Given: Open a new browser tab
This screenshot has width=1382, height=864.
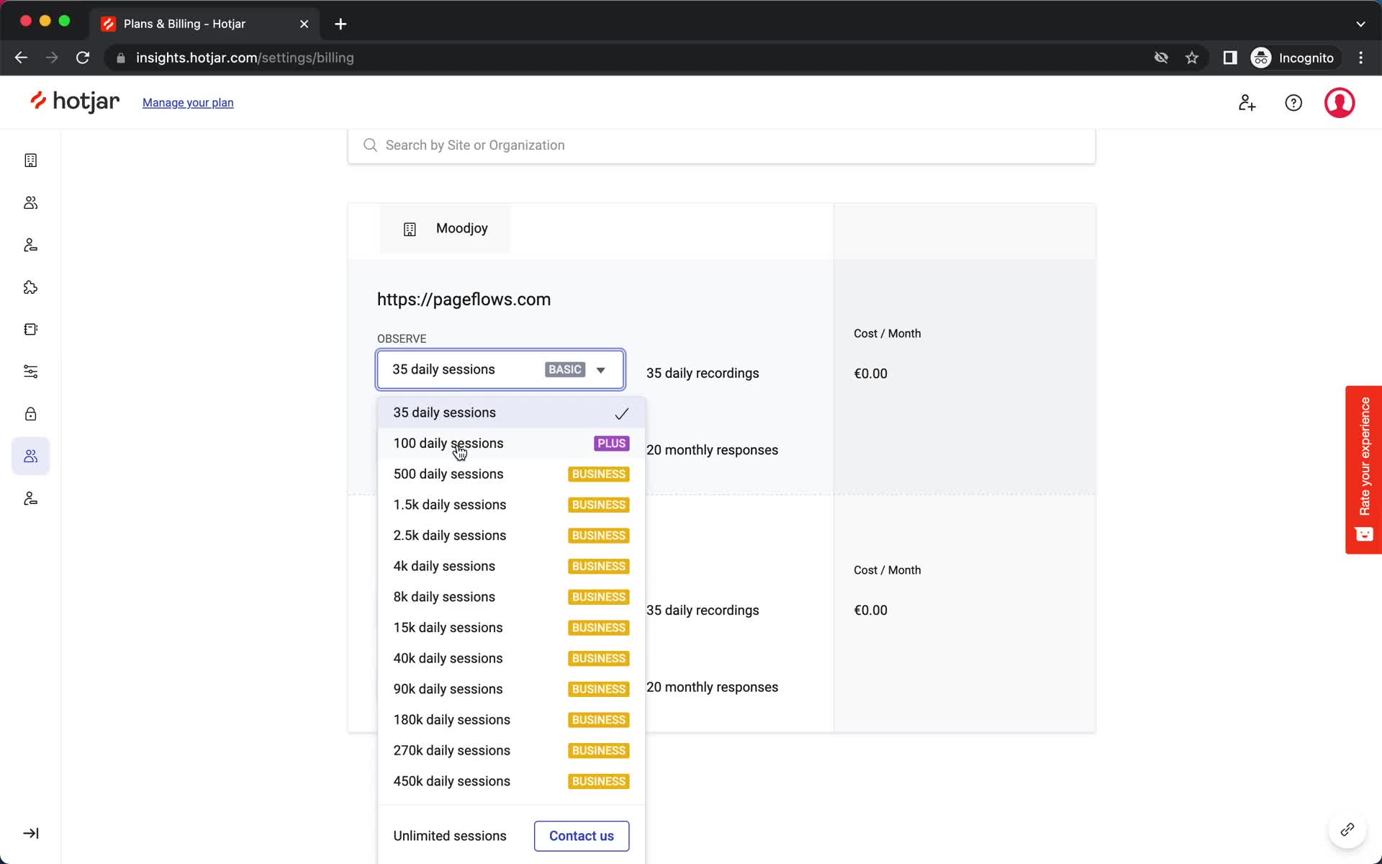Looking at the screenshot, I should 340,24.
